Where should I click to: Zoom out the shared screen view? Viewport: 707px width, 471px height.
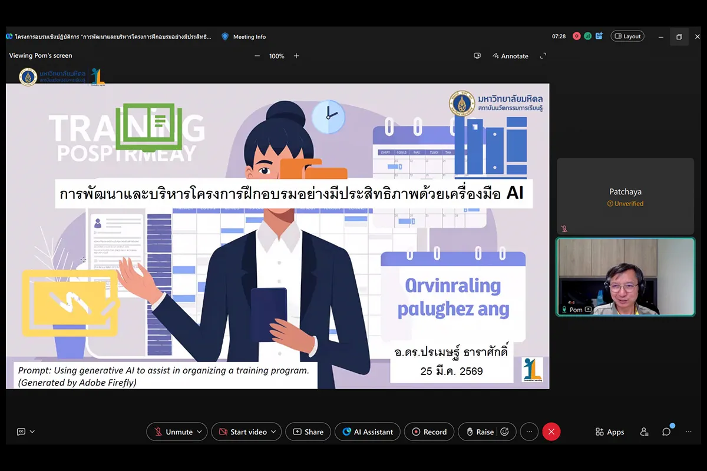point(257,56)
